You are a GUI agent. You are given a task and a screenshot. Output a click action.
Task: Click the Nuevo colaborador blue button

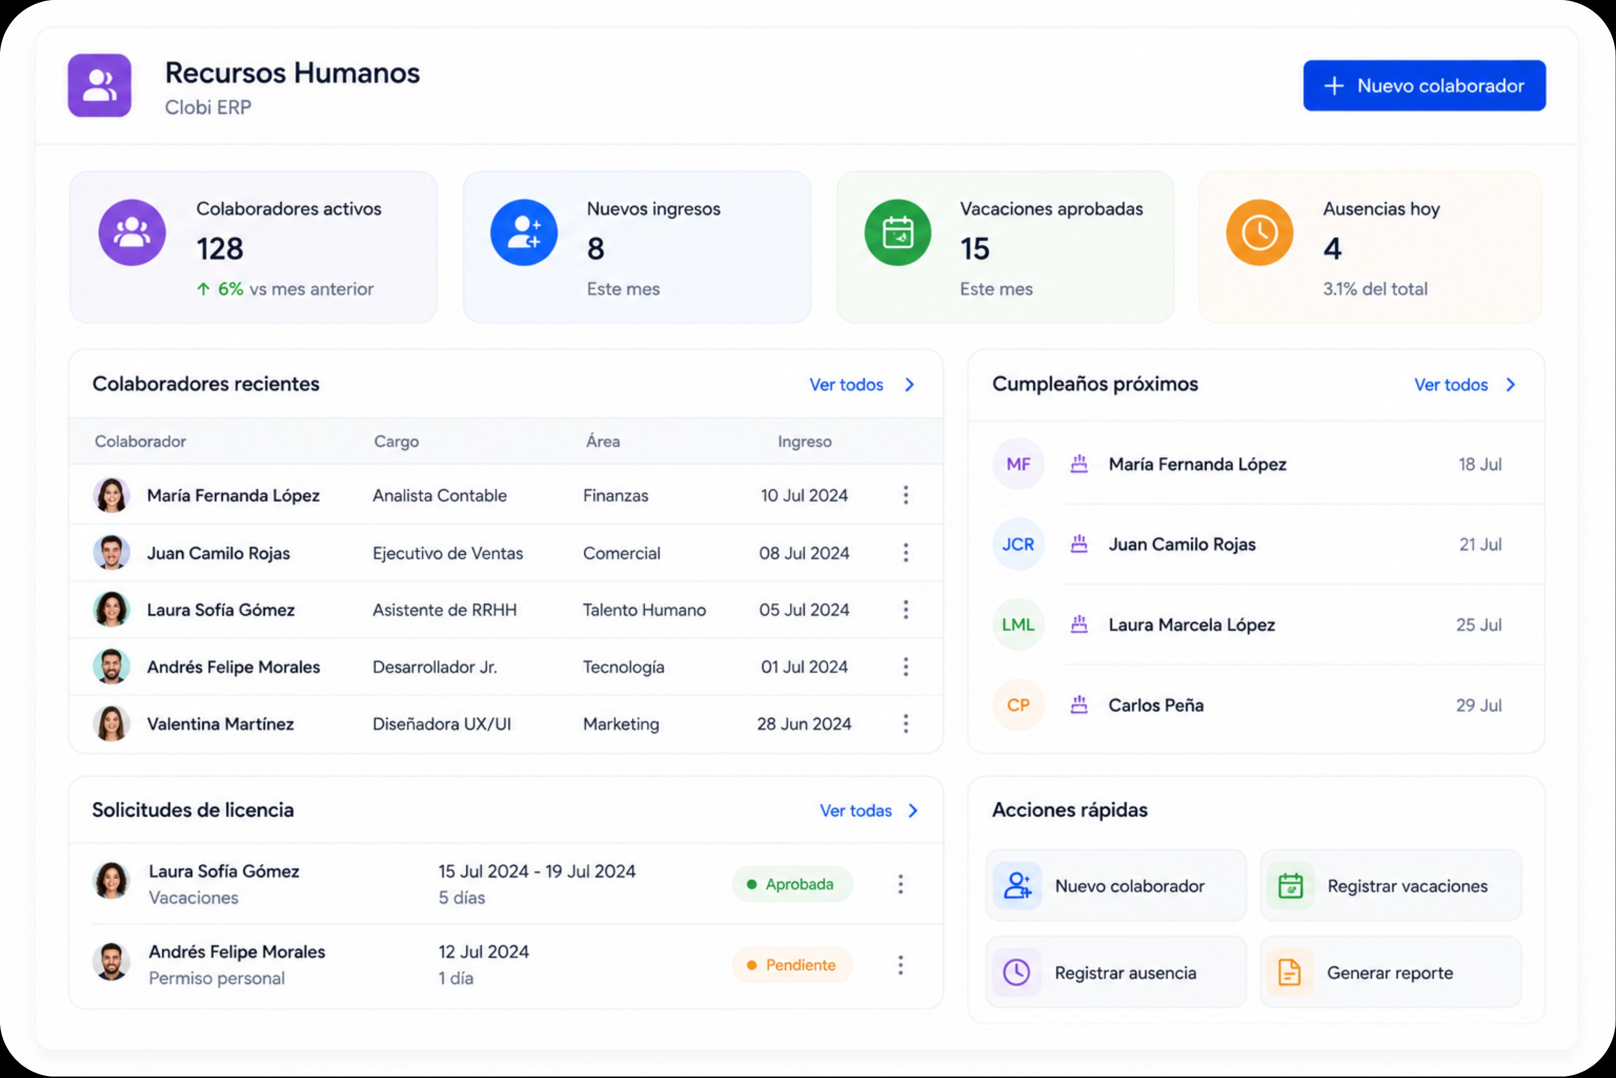[1424, 85]
